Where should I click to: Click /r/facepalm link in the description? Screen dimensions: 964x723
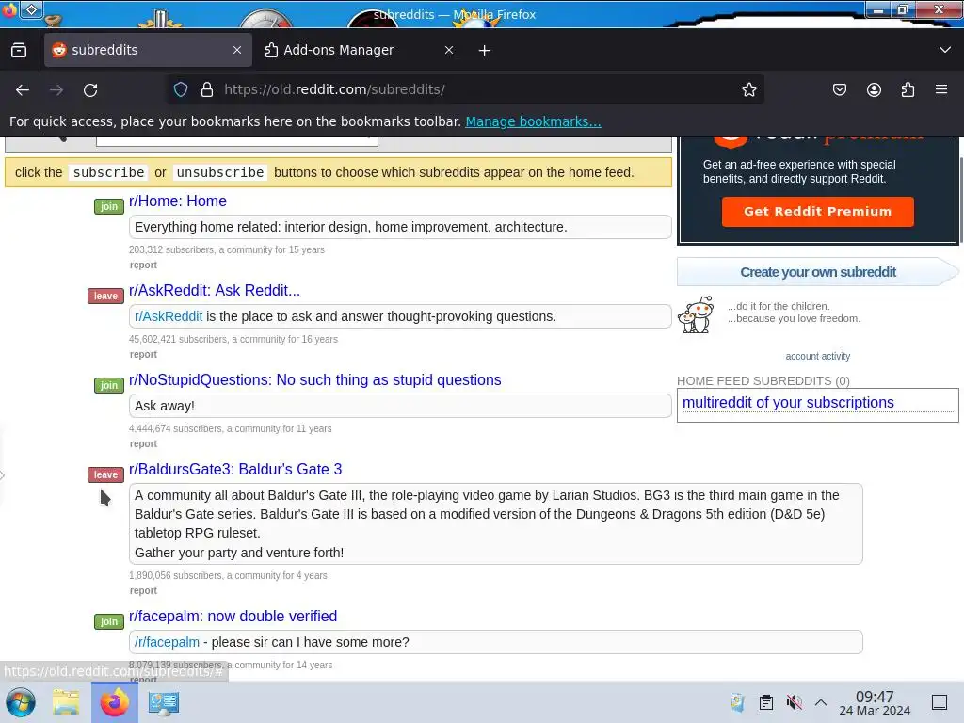click(x=168, y=642)
